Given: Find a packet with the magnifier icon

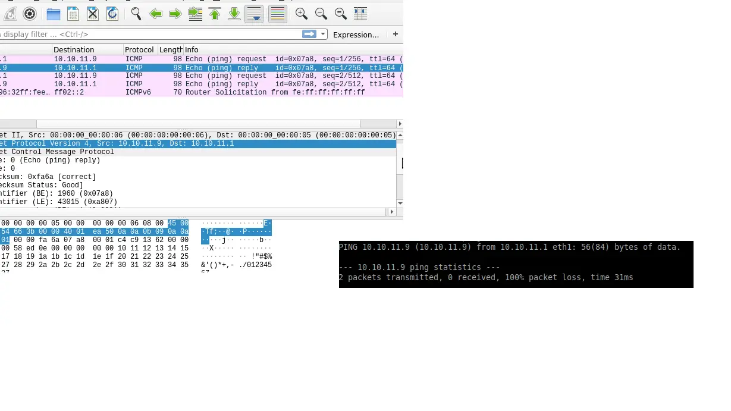Looking at the screenshot, I should click(x=136, y=14).
